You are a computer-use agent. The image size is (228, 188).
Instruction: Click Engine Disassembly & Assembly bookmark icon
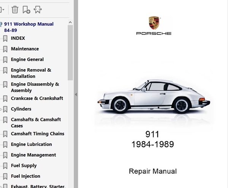(5, 85)
